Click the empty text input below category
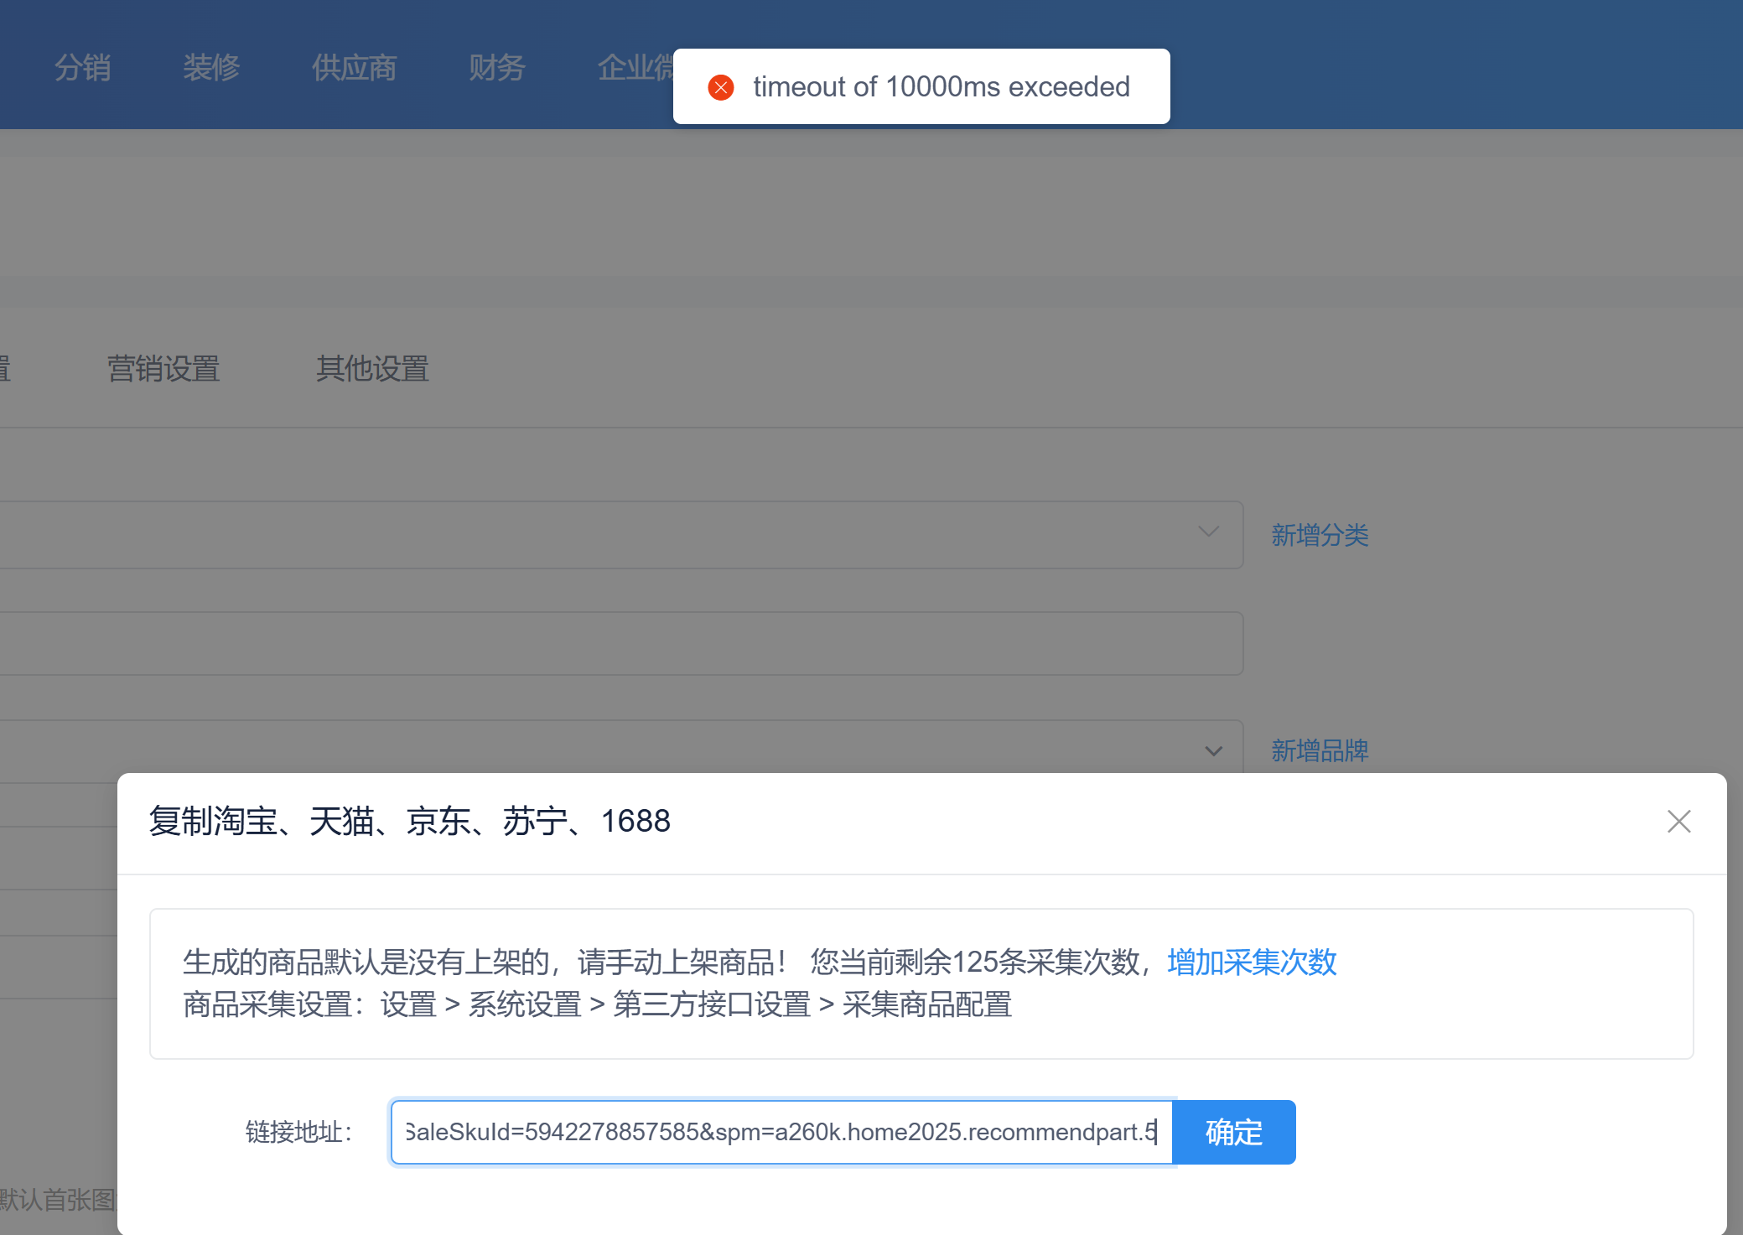 620,643
